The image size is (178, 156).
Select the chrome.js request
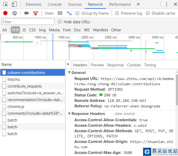point(33,107)
